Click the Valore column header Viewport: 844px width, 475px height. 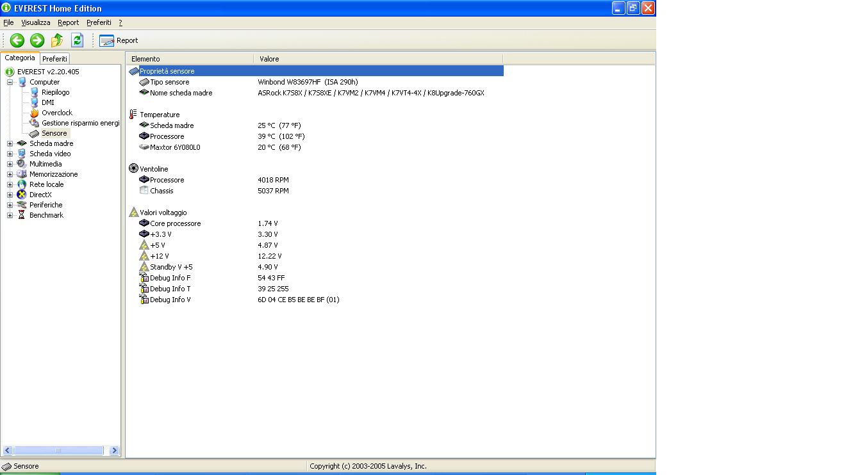[378, 59]
